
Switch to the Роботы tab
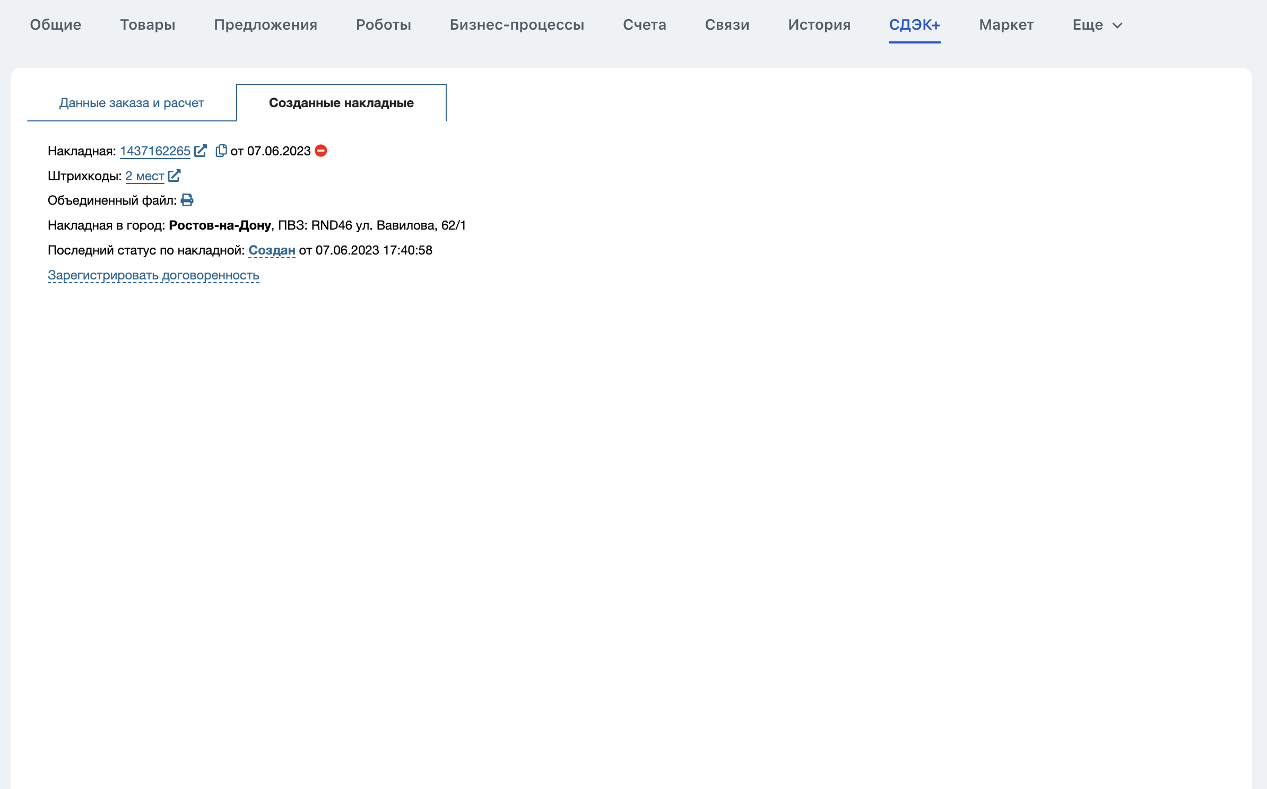(x=384, y=25)
